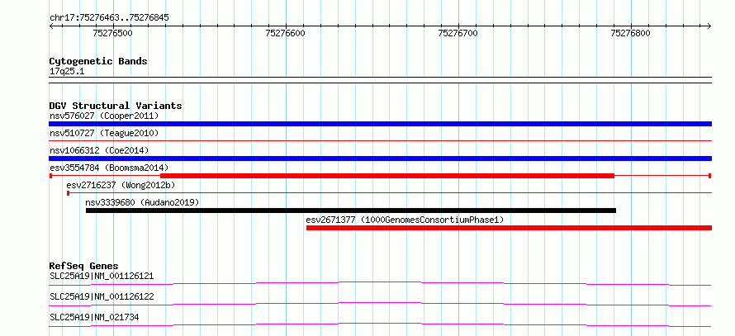Viewport: 735px width, 336px height.
Task: Click the 17q25.1 band label
Action: tap(67, 72)
